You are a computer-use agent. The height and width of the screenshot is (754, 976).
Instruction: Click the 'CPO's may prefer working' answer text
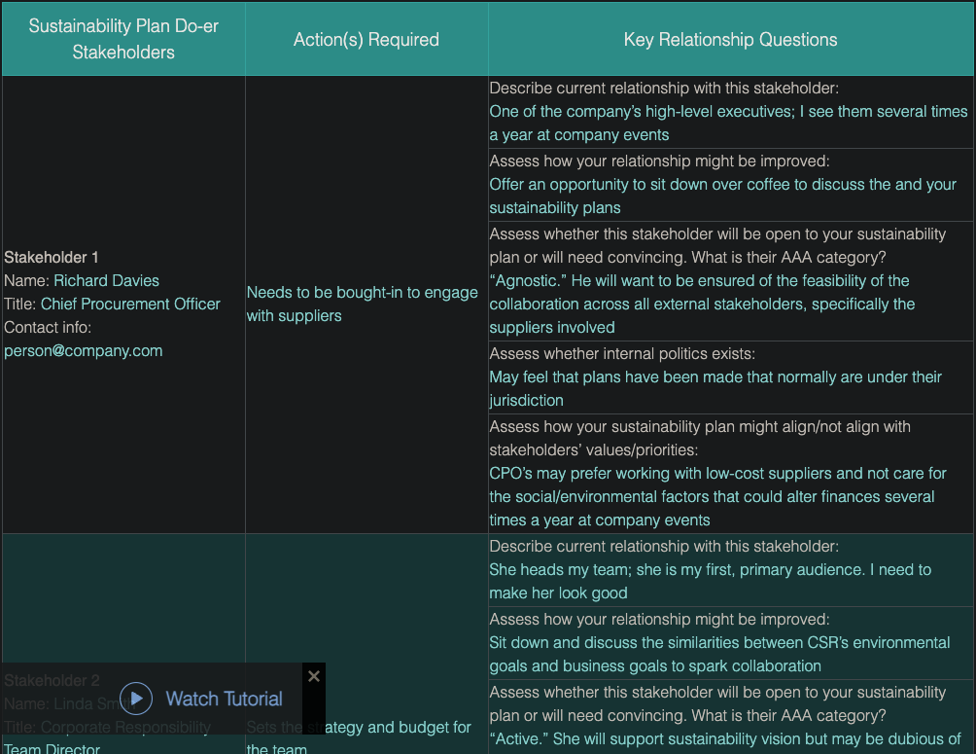(x=717, y=496)
